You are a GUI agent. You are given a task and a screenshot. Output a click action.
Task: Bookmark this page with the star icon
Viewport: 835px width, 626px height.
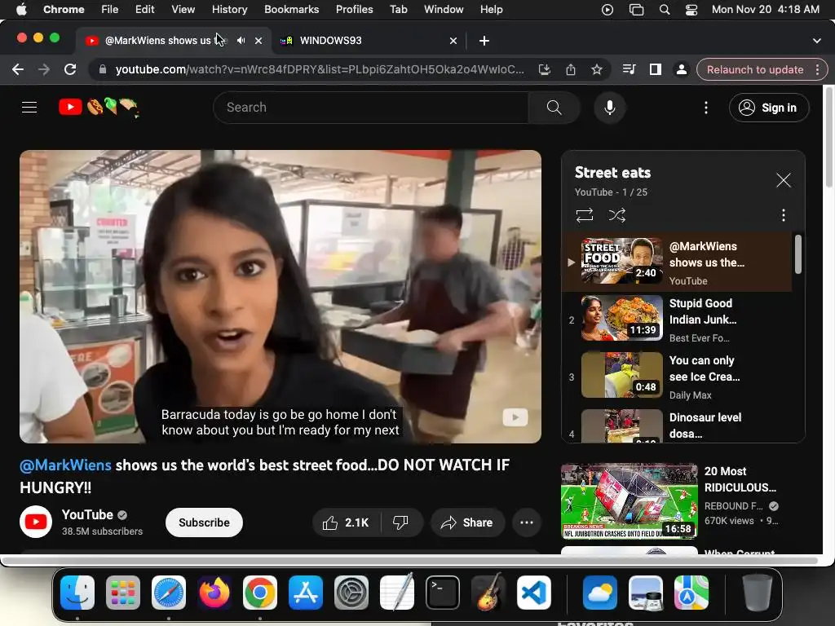pos(596,70)
